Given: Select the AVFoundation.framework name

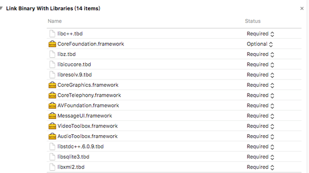Looking at the screenshot, I should 88,105.
